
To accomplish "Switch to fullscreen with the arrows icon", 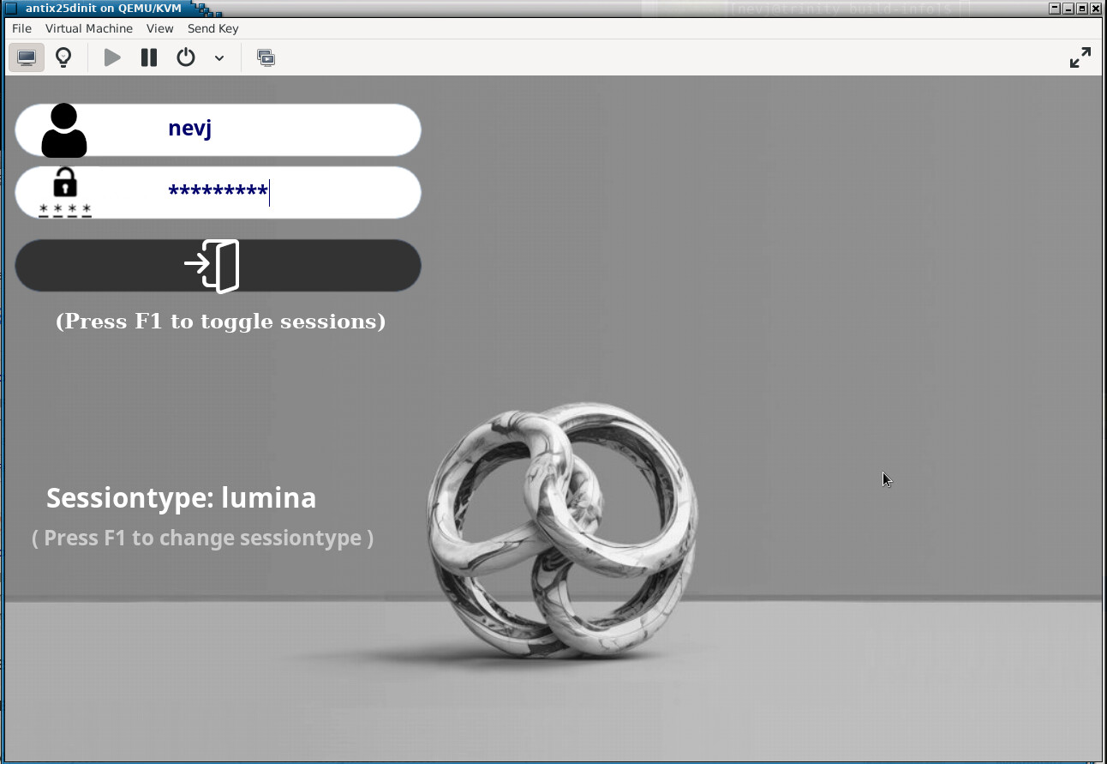I will 1080,57.
